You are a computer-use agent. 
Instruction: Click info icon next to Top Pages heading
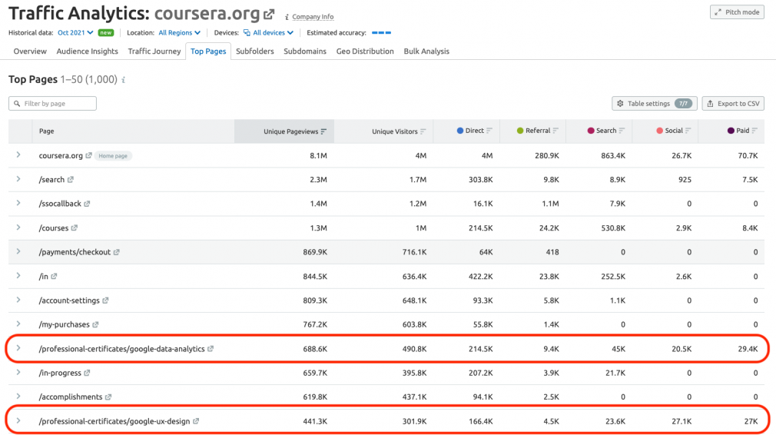point(123,80)
